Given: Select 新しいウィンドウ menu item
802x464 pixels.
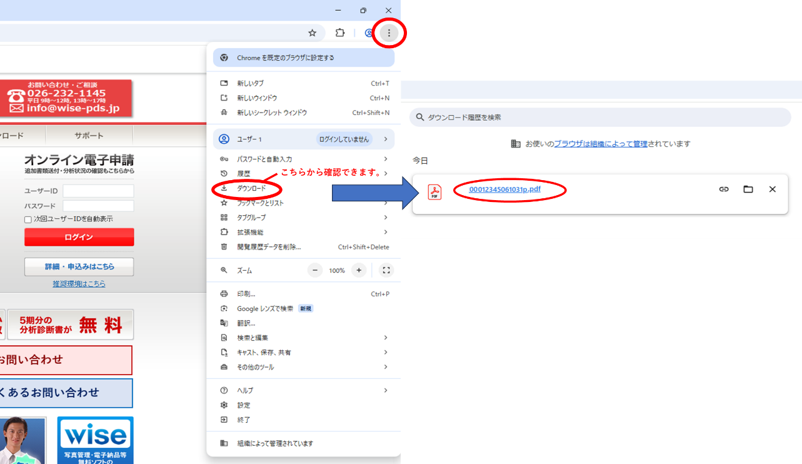Looking at the screenshot, I should pos(304,98).
